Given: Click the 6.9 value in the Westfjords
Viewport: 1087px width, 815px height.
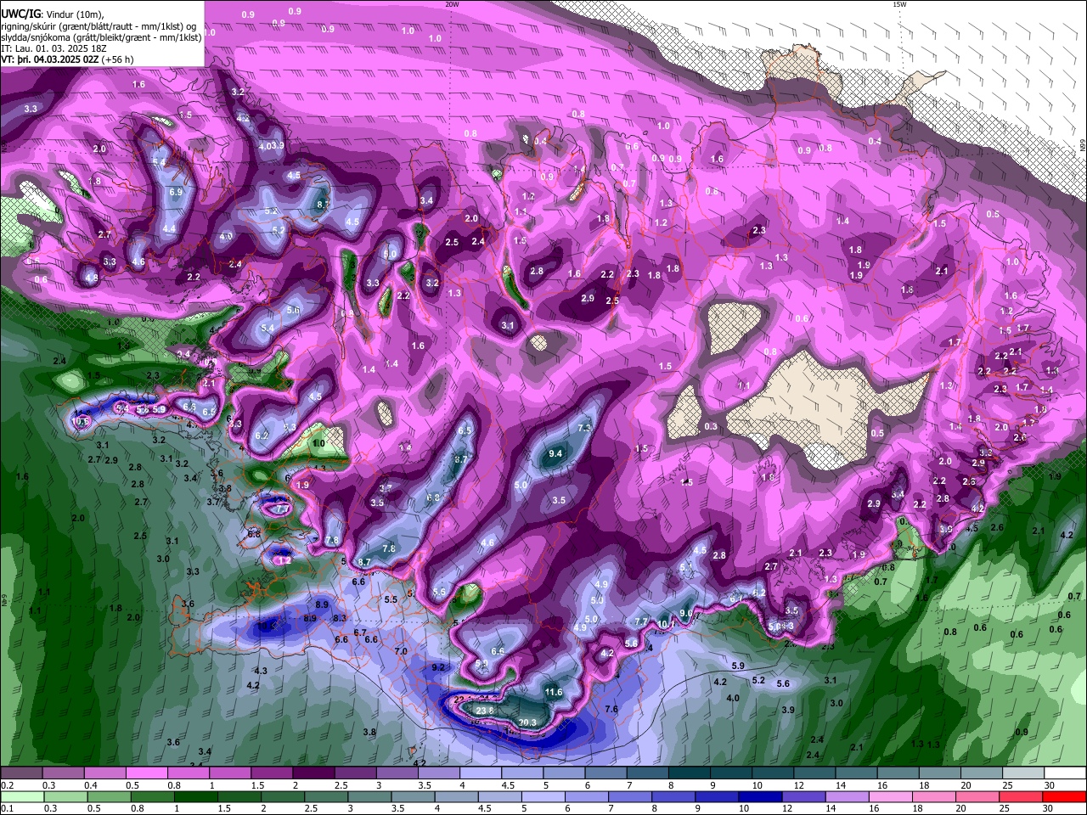Looking at the screenshot, I should pyautogui.click(x=176, y=193).
